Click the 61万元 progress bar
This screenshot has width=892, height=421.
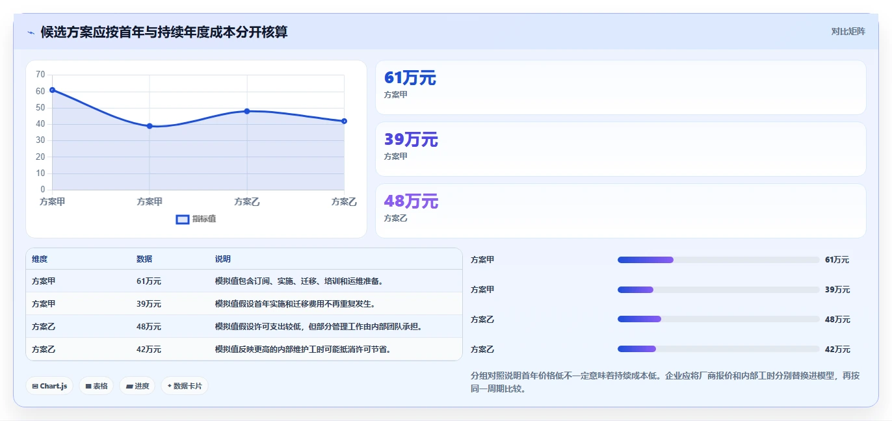click(x=718, y=260)
